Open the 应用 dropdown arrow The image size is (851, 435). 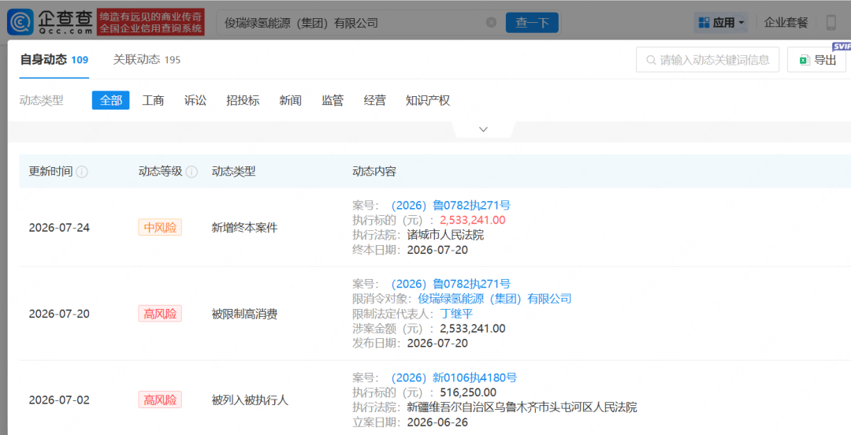pyautogui.click(x=741, y=24)
